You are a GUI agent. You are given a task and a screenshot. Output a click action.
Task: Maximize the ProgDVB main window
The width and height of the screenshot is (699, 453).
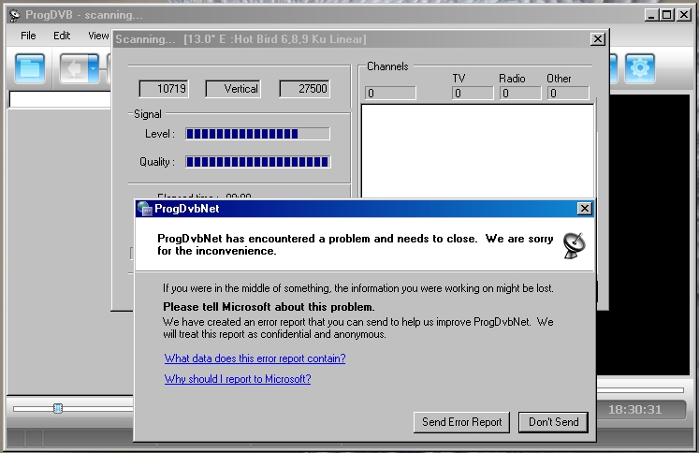(665, 15)
